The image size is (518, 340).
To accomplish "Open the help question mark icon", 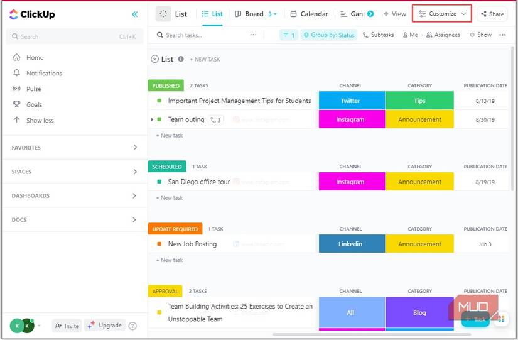I will click(132, 326).
